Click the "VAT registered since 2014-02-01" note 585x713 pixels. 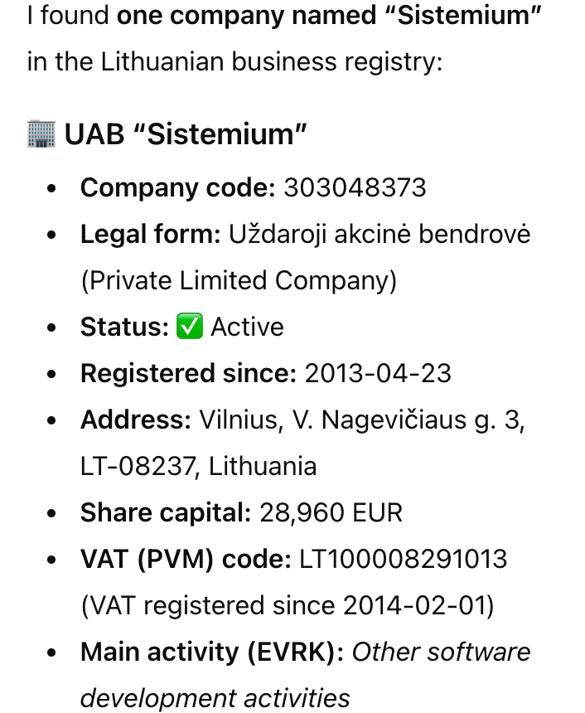[x=288, y=605]
